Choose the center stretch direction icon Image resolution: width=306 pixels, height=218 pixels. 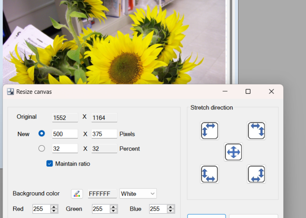233,152
